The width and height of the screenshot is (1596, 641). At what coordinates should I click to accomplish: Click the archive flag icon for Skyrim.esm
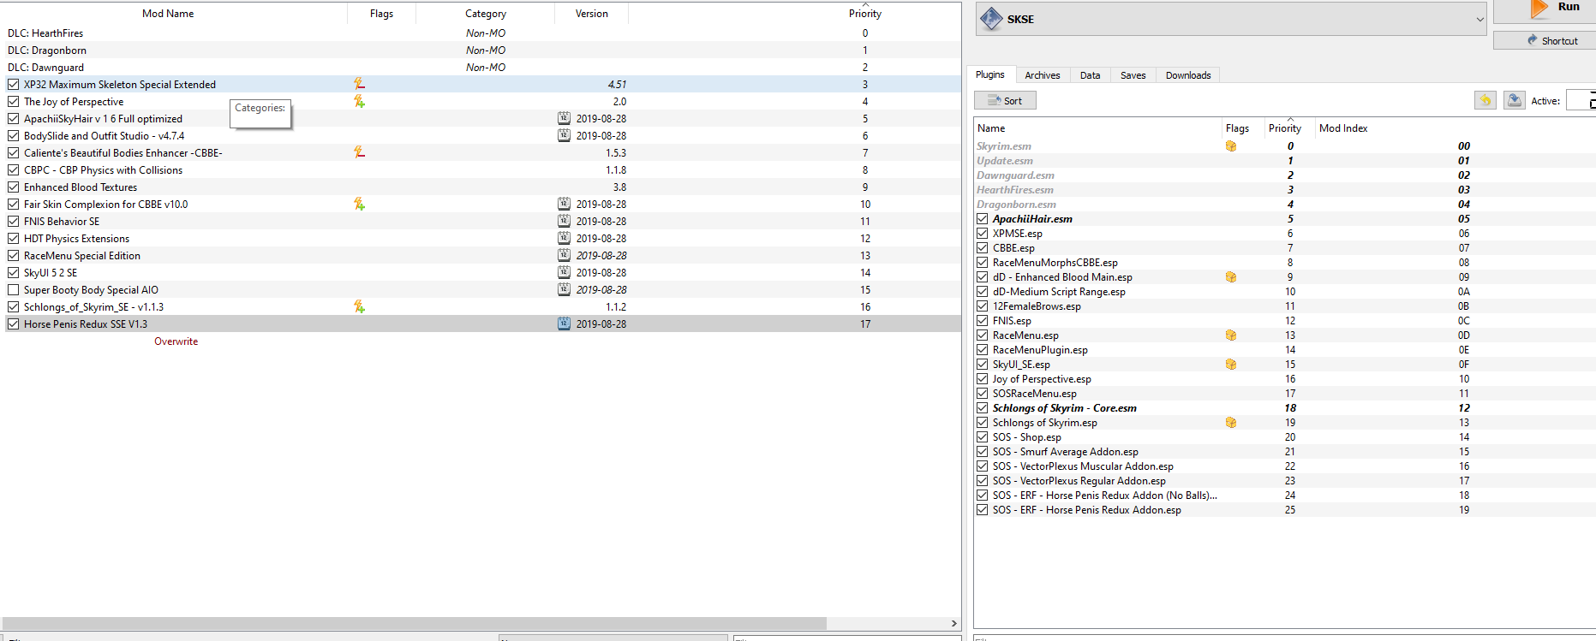coord(1231,146)
